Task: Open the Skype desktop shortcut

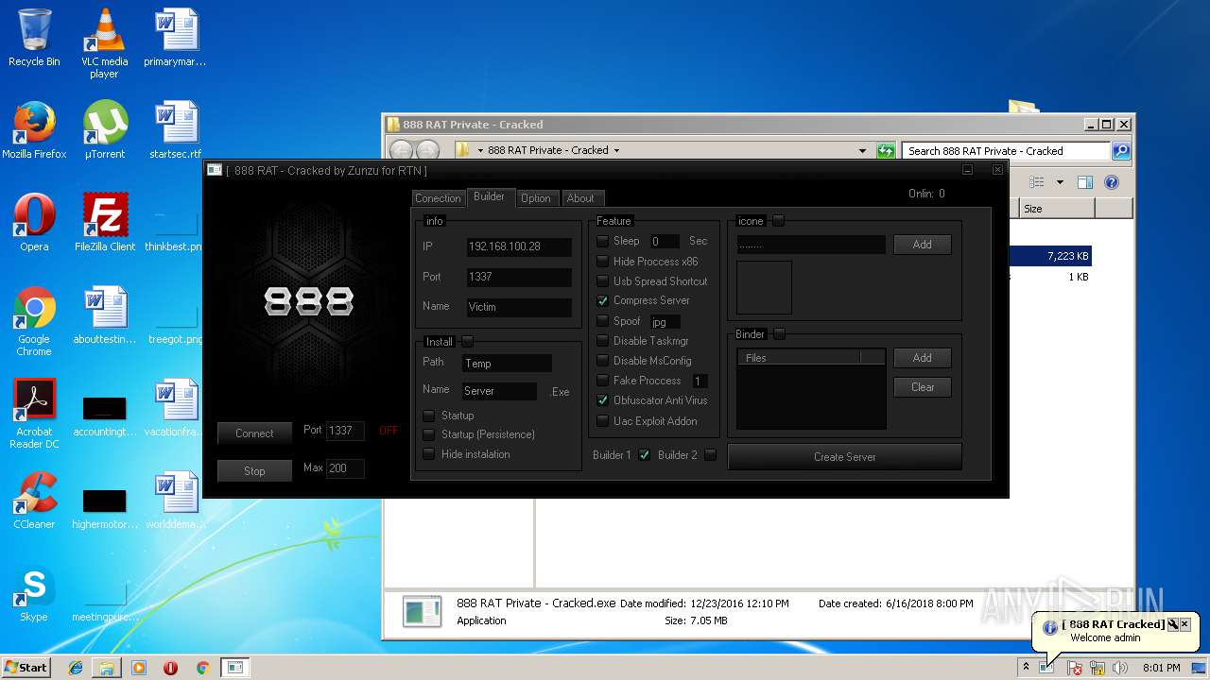Action: pyautogui.click(x=34, y=593)
